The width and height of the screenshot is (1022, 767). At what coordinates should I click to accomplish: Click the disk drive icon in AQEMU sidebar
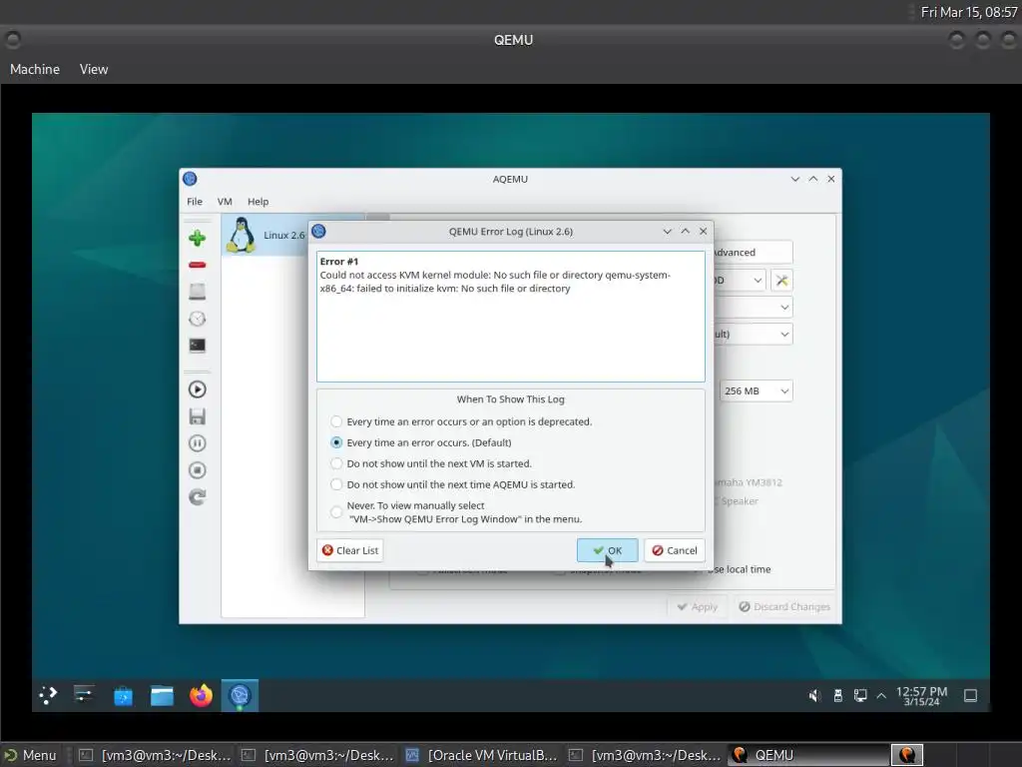(x=198, y=292)
